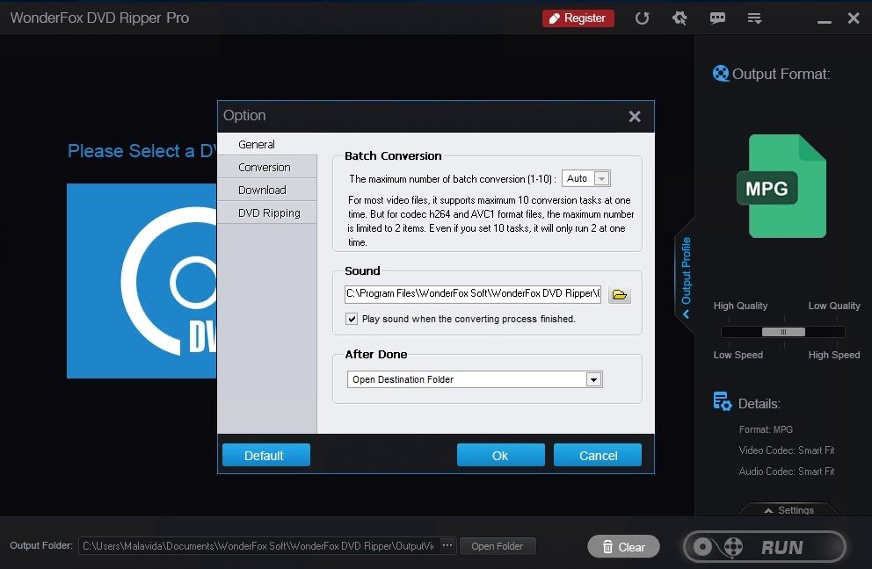Open the menu list icon in title bar
Viewport: 872px width, 569px height.
click(x=754, y=18)
